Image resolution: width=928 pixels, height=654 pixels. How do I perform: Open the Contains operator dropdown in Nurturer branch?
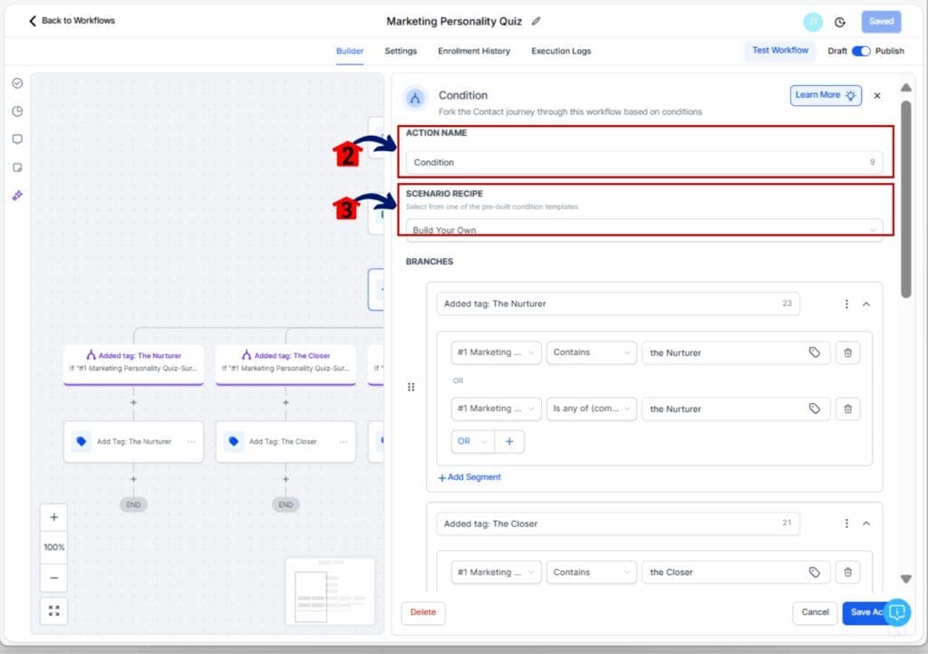[x=591, y=353]
